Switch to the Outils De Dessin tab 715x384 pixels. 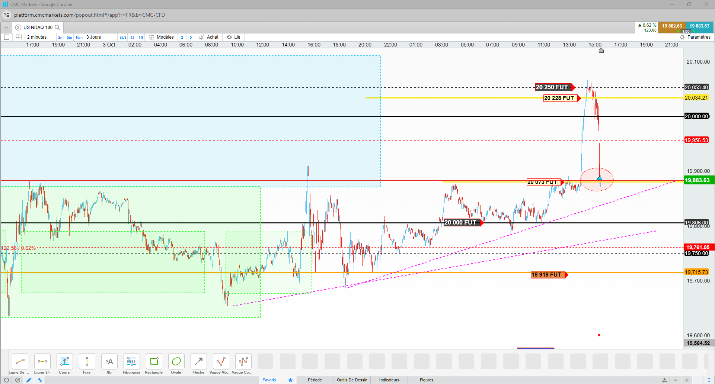coord(352,380)
